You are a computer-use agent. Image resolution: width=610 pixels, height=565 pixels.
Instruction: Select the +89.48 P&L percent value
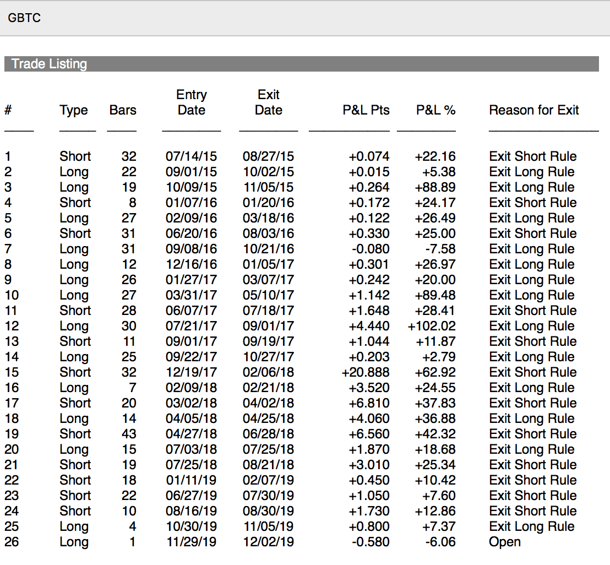tap(435, 295)
